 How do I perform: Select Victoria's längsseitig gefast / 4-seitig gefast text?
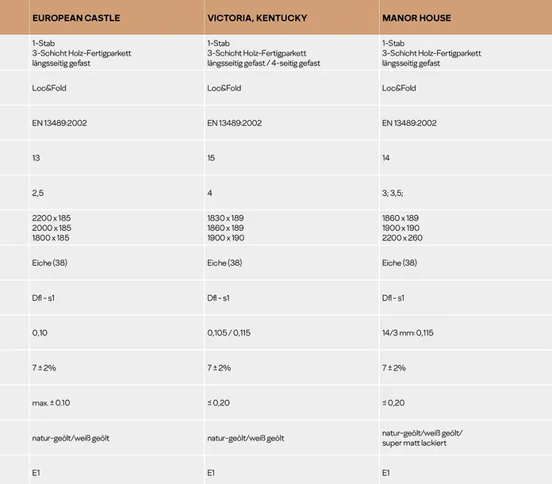coord(263,63)
